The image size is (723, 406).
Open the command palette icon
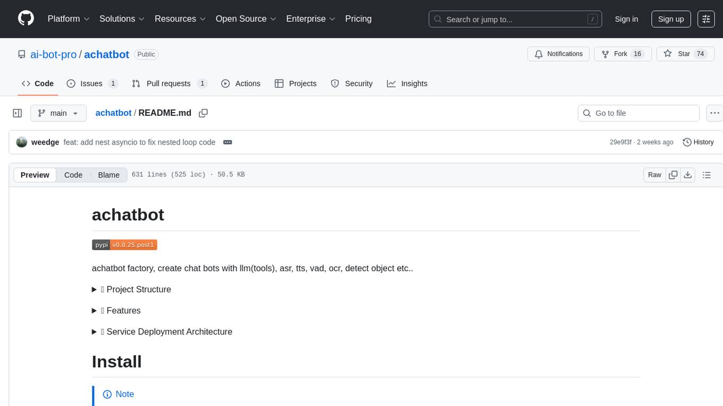706,19
